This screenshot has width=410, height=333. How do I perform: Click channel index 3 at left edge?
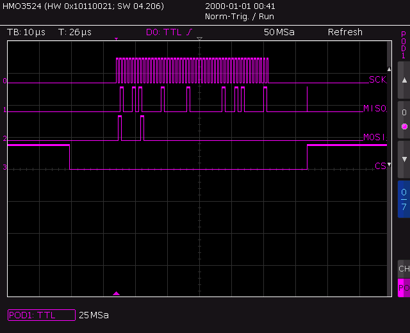(x=4, y=167)
